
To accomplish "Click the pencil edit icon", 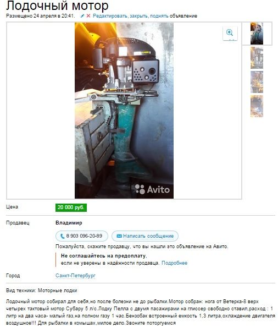I will [82, 16].
